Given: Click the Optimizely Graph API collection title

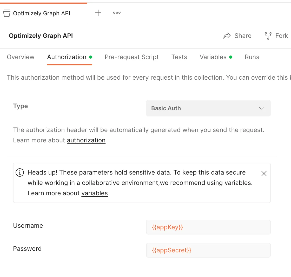Looking at the screenshot, I should [x=41, y=36].
